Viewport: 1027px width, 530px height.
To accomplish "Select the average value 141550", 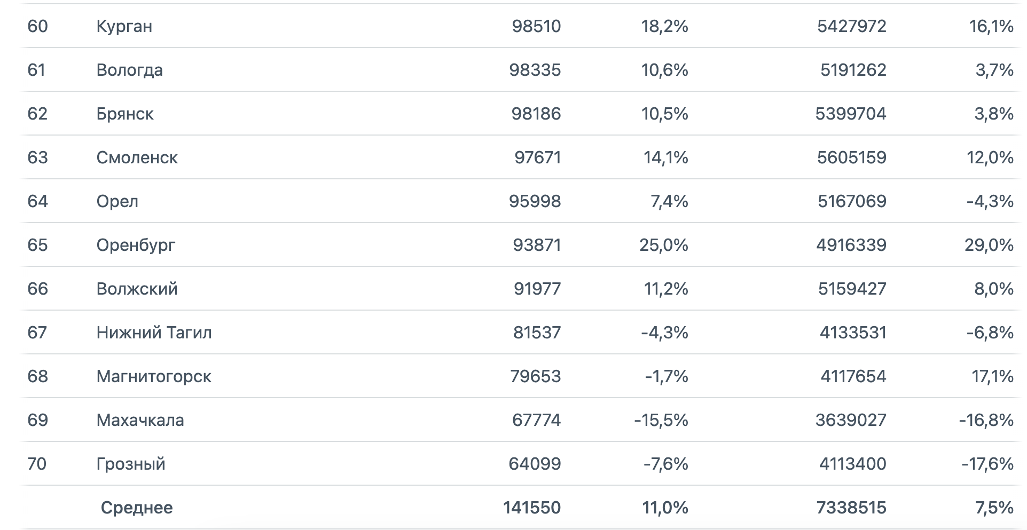I will (x=532, y=508).
